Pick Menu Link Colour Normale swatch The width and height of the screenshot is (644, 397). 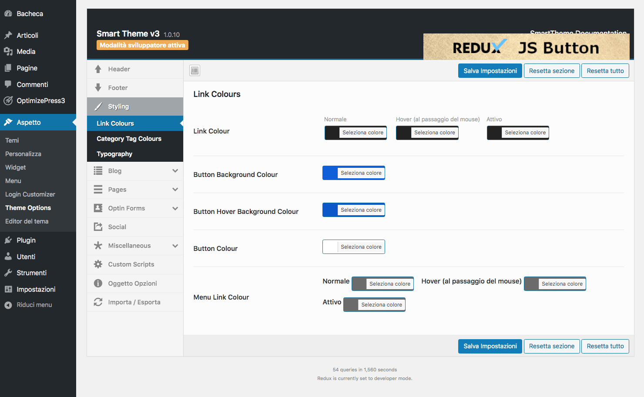pyautogui.click(x=382, y=284)
